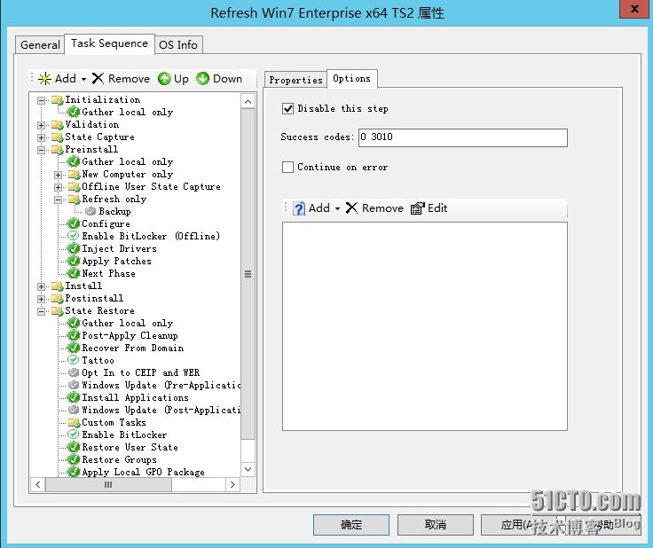Expand the Validation group

coord(41,125)
